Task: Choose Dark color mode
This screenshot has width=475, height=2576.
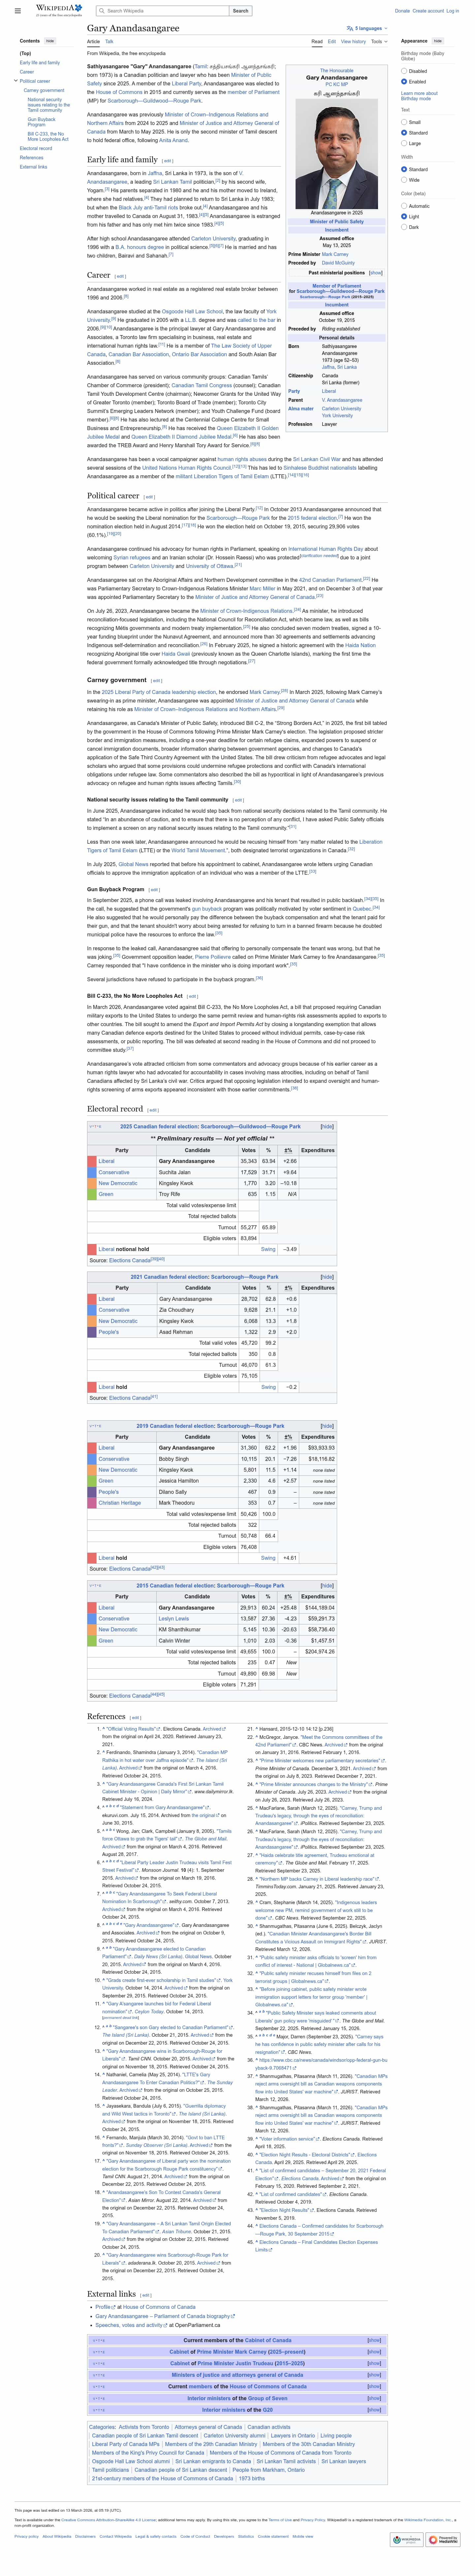Action: point(404,227)
